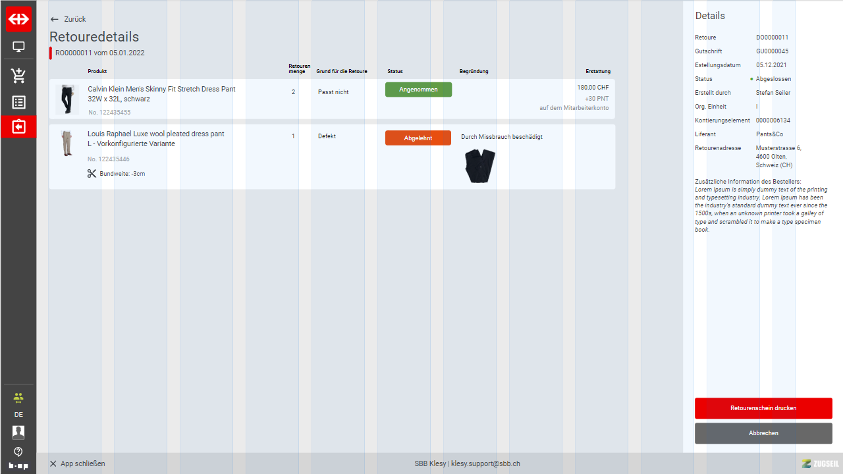Open the add-to-cart shopping page
This screenshot has height=474, width=843.
18,75
